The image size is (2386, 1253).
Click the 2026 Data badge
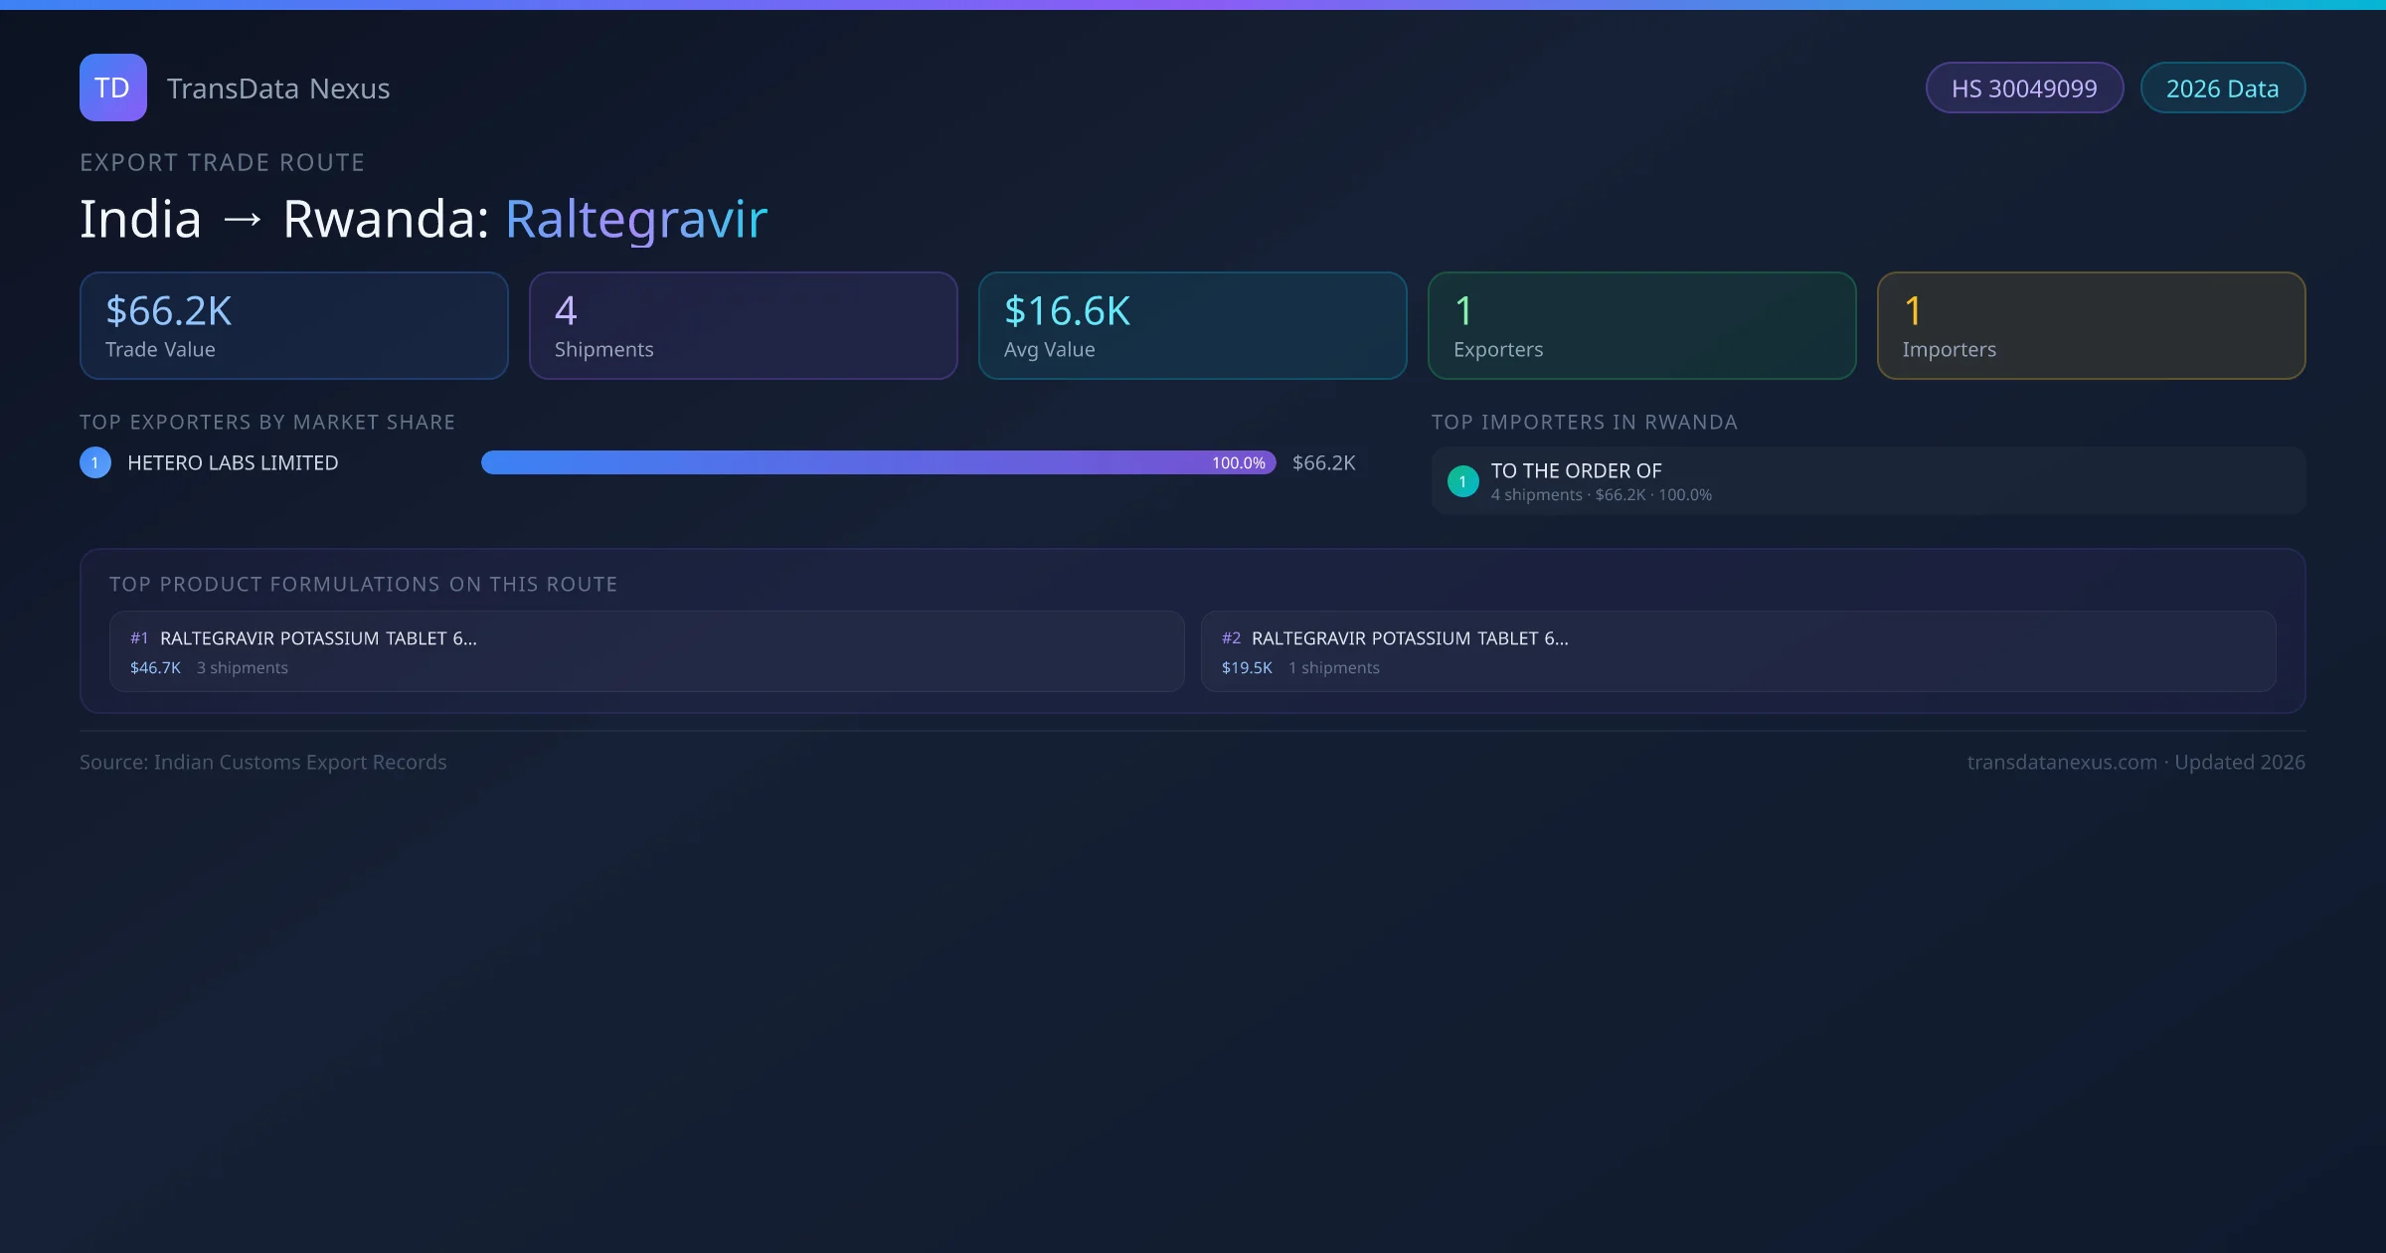point(2221,89)
